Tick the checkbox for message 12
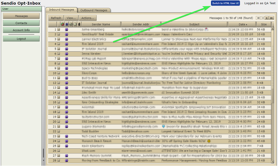 (59, 83)
